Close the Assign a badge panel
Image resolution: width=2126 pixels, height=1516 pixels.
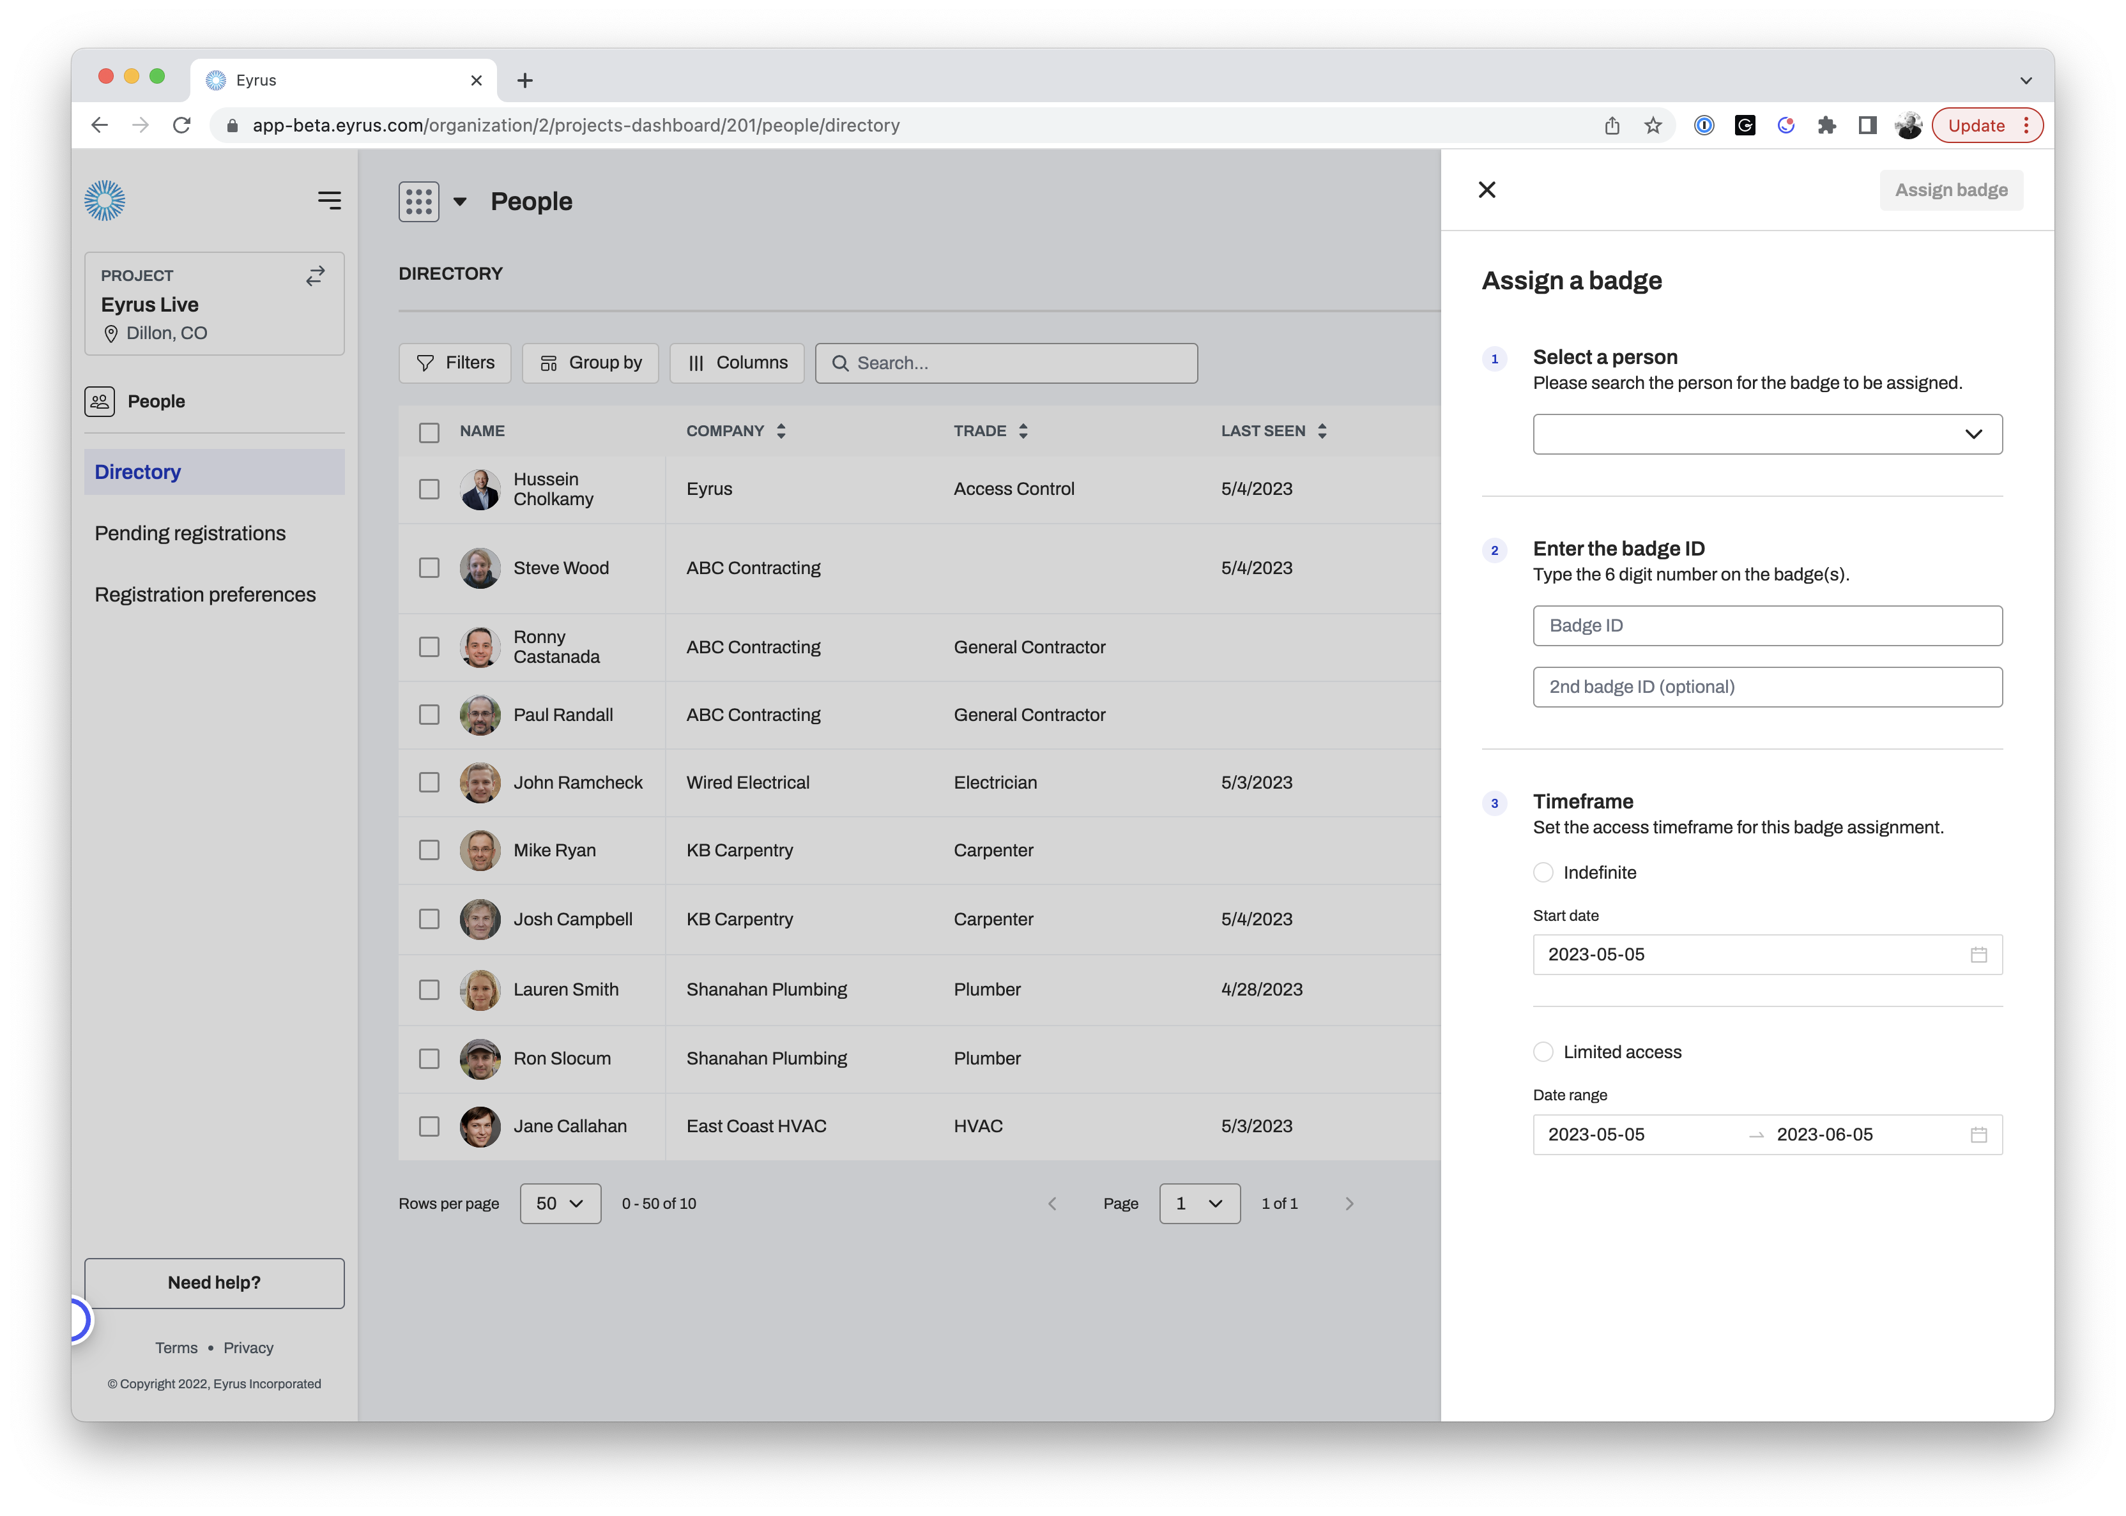[1487, 190]
